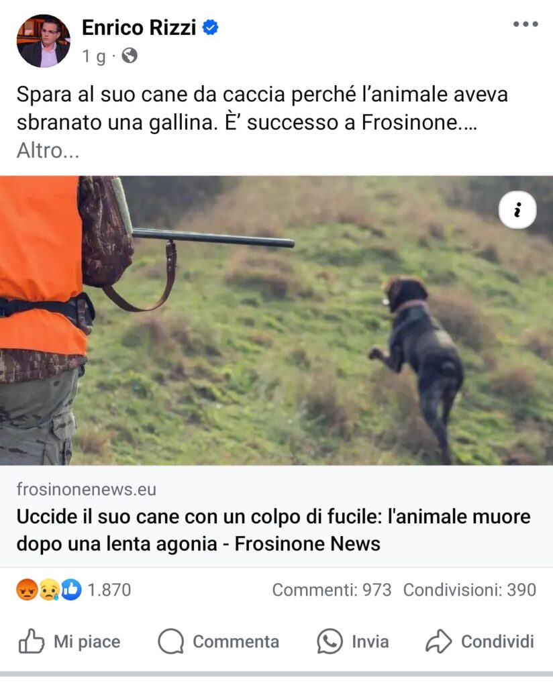553x687 pixels.
Task: Tap the WhatsApp Invia icon
Action: (x=329, y=641)
